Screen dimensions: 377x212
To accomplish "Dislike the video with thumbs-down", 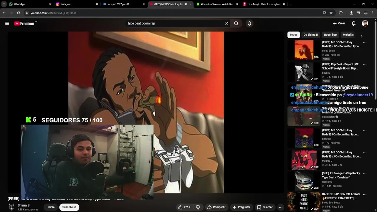I will click(x=198, y=207).
